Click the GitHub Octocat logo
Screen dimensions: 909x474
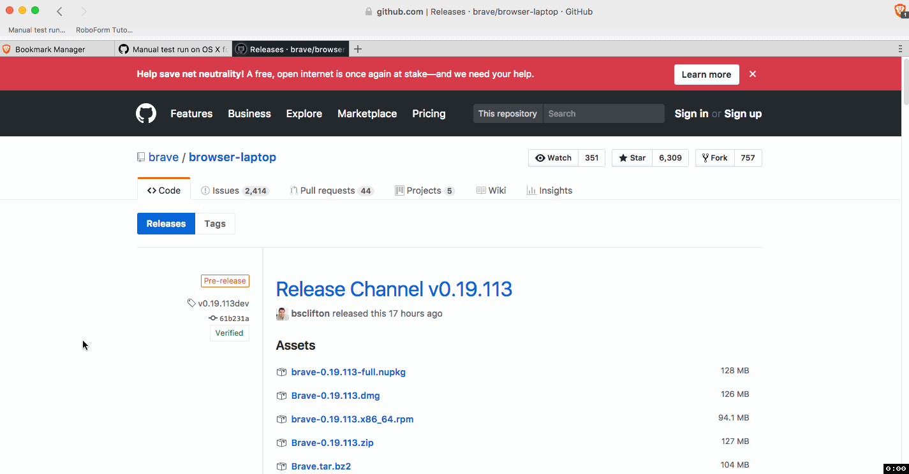[146, 113]
